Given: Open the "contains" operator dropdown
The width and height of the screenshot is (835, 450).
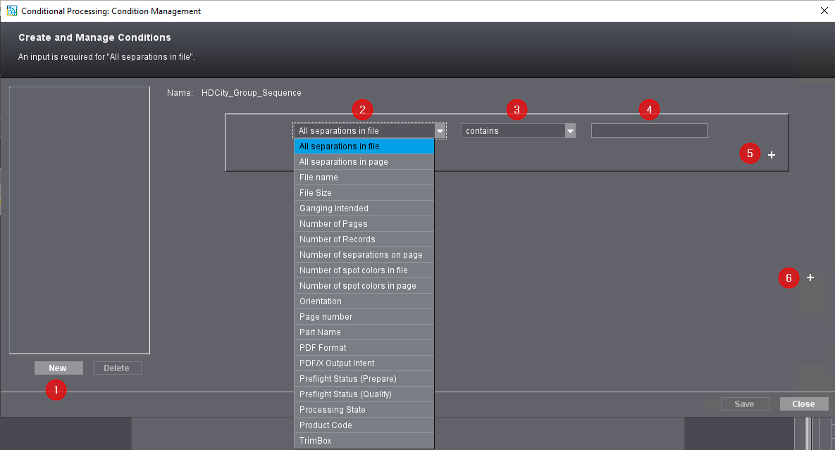Looking at the screenshot, I should (569, 130).
